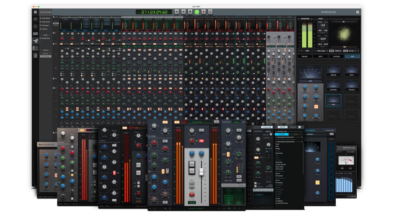
Task: Click the Record button in the transport bar
Action: click(x=204, y=11)
